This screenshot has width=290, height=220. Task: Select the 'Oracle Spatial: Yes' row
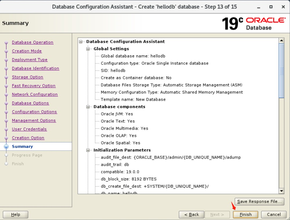pos(120,143)
